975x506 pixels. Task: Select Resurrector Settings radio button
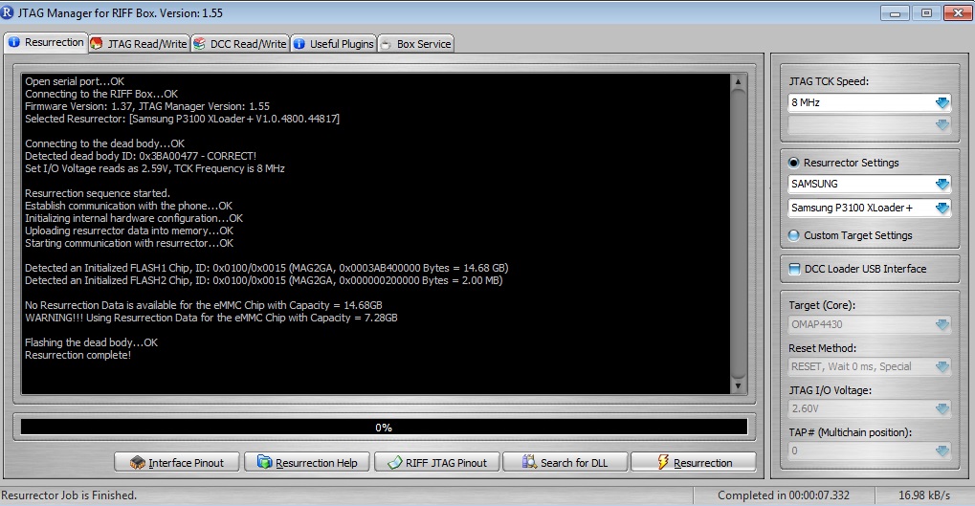point(793,163)
